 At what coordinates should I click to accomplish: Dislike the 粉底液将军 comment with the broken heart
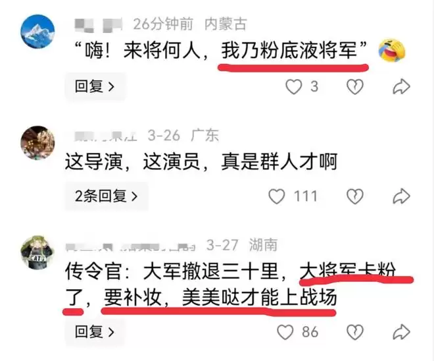click(355, 87)
